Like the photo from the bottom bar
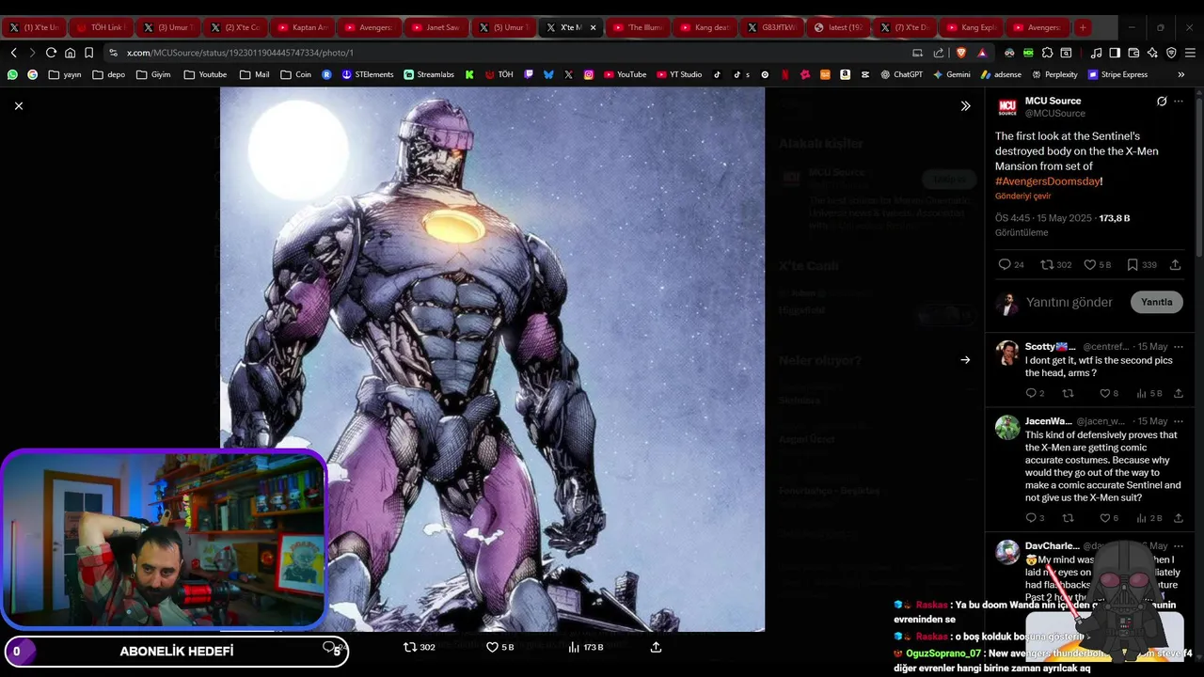 coord(499,647)
